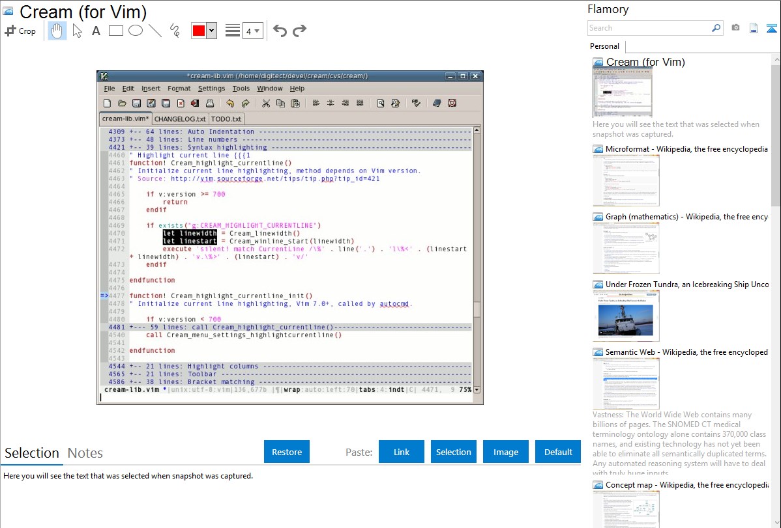Click the yellow undo arrow in Cream toolbar
The image size is (781, 528).
230,104
